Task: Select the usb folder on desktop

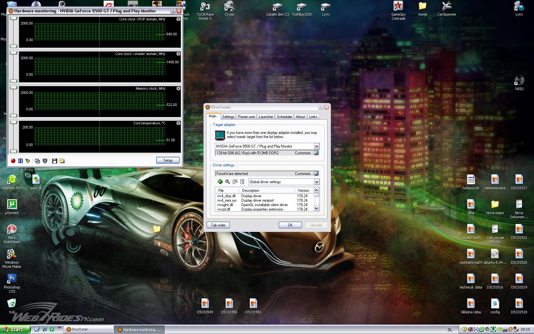Action: tap(157, 232)
